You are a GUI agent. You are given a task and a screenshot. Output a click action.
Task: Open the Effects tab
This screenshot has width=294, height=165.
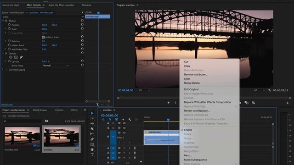coord(74,110)
